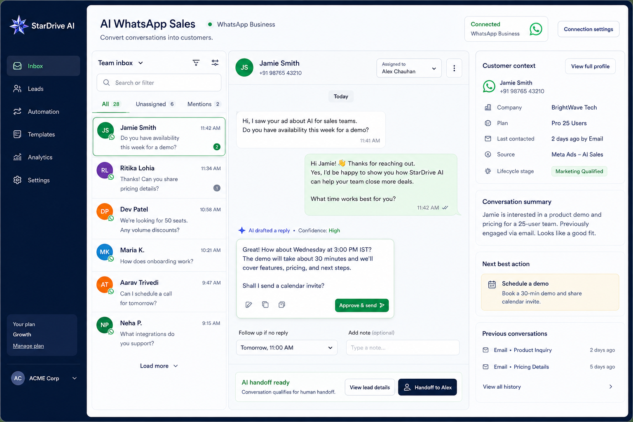Open the Inbox sidebar item

43,66
